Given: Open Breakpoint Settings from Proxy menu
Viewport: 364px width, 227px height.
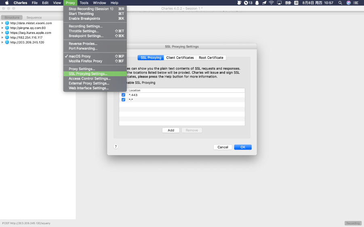Looking at the screenshot, I should coord(95,36).
